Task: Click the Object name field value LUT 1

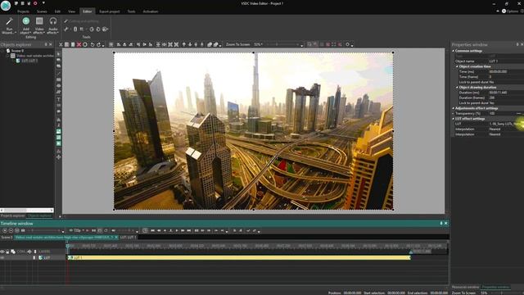Action: click(x=506, y=61)
